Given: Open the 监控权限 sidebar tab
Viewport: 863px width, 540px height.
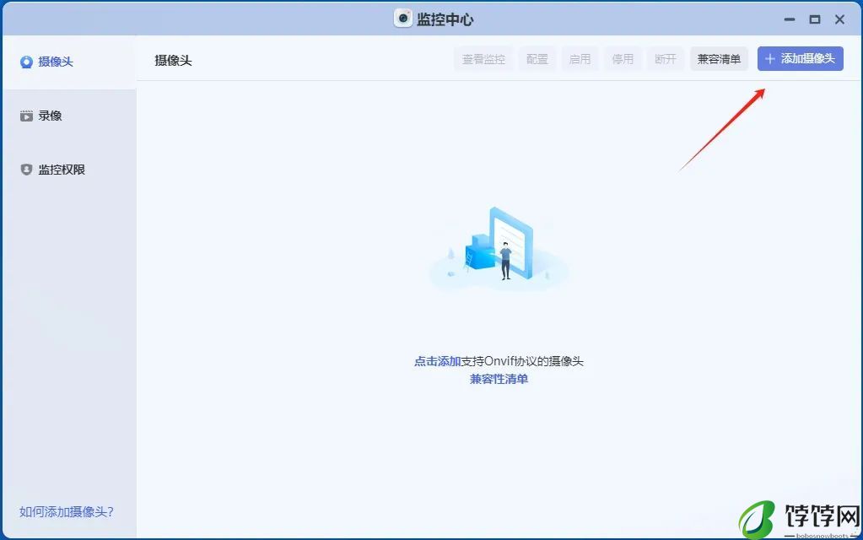Looking at the screenshot, I should click(x=69, y=170).
